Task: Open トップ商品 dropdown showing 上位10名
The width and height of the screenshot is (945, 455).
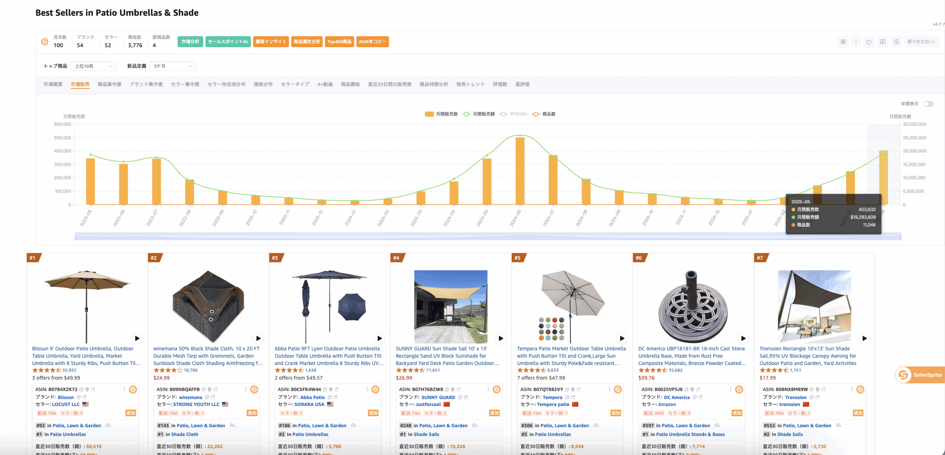Action: 93,66
